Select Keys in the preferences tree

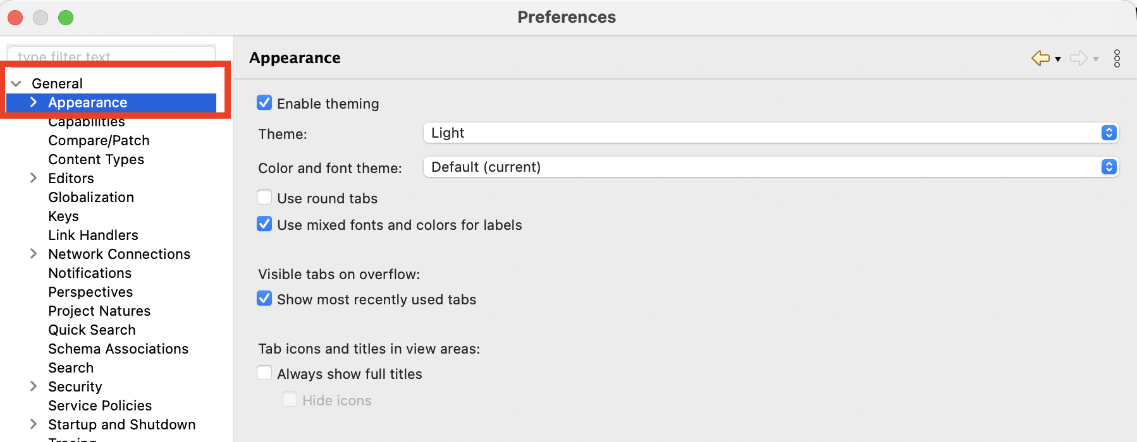(63, 216)
